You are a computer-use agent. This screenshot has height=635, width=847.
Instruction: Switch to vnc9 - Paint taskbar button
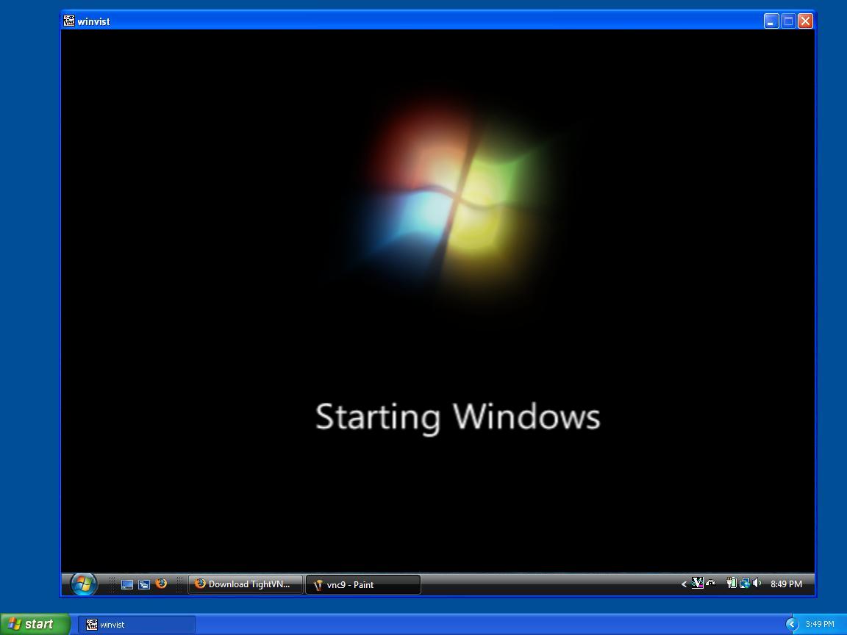coord(363,585)
